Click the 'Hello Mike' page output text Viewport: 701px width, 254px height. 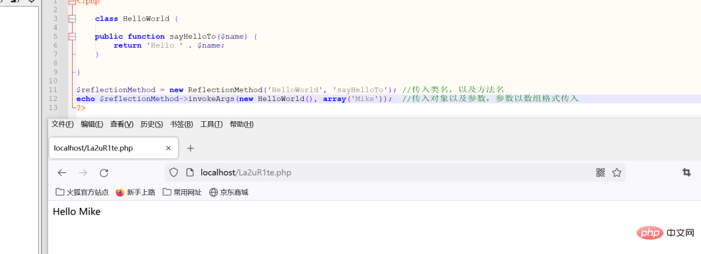coord(77,212)
